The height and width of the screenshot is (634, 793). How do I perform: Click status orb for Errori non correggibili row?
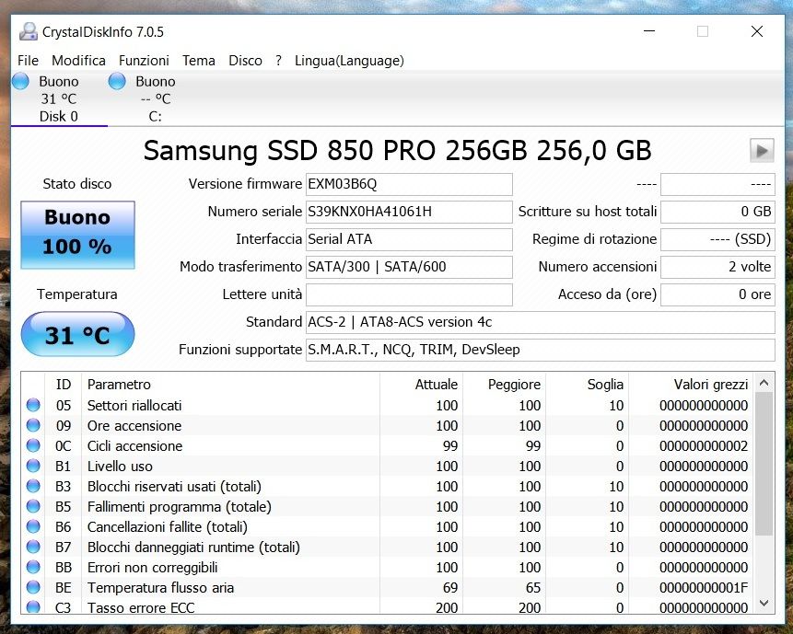(34, 567)
